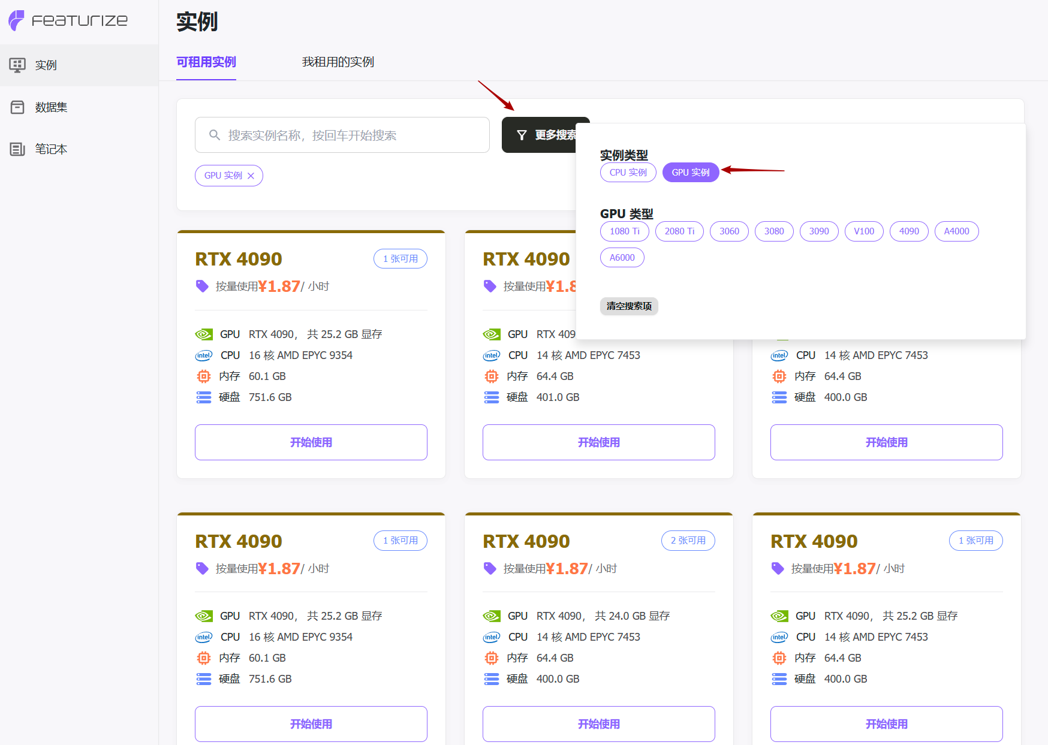Open the 数据集 sidebar archive icon
Screen dimensions: 1048x745
(x=17, y=107)
